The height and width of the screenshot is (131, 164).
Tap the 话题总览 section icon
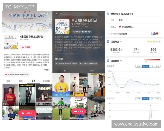[x=108, y=41]
